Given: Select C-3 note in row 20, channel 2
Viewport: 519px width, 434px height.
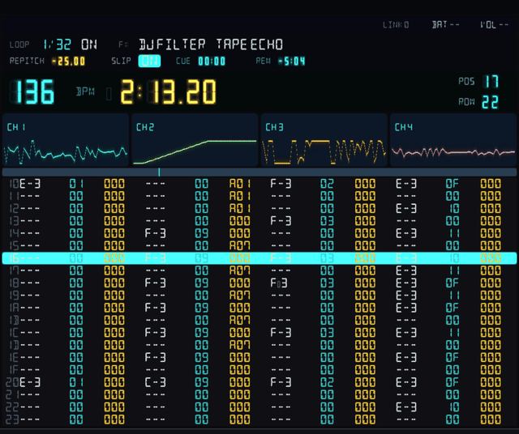Looking at the screenshot, I should [155, 382].
